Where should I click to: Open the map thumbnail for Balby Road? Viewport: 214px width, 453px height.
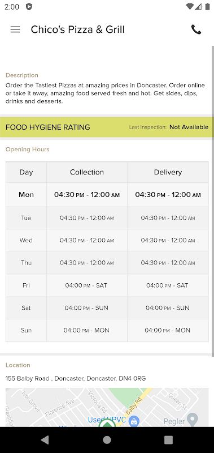click(107, 407)
